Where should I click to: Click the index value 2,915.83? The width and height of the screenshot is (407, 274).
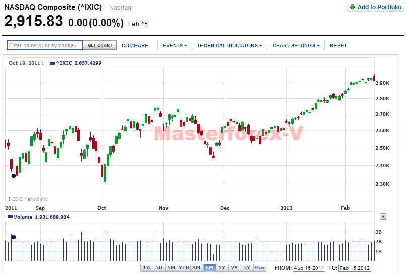point(33,21)
